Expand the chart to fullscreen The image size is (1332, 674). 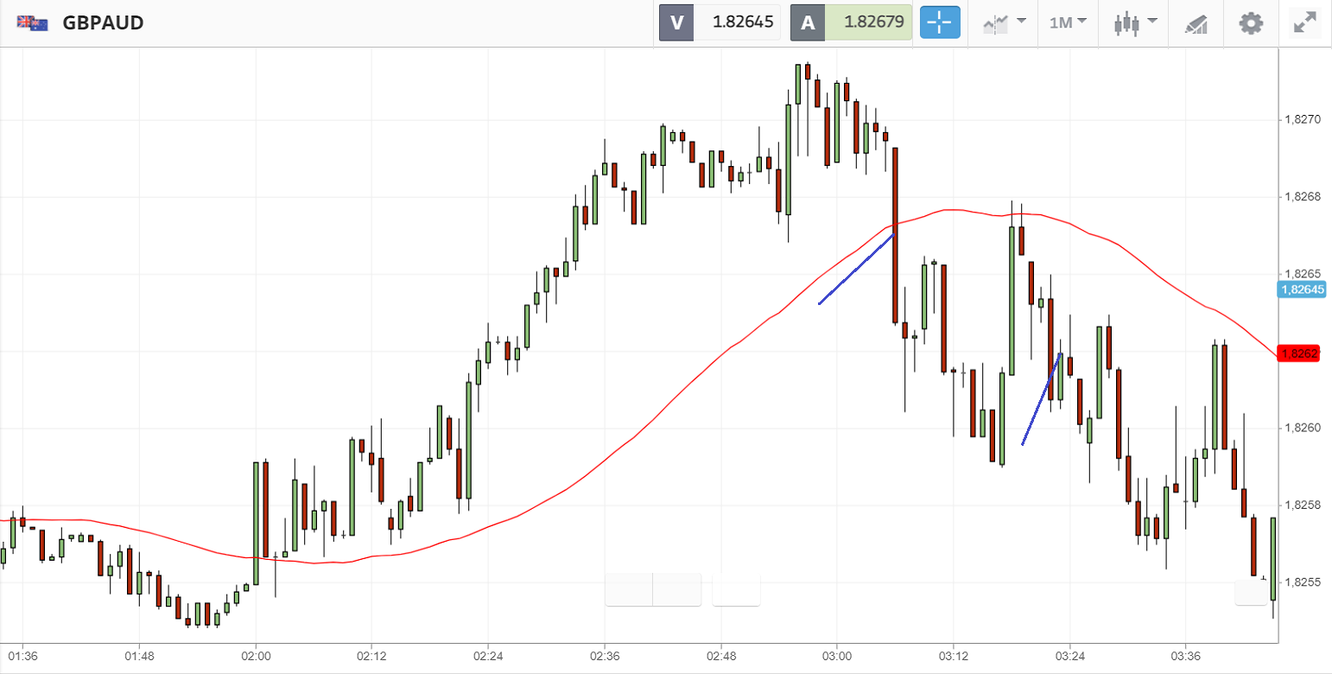coord(1304,22)
